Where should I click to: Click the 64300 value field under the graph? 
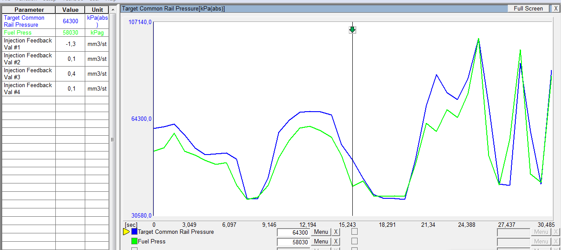[x=293, y=232]
